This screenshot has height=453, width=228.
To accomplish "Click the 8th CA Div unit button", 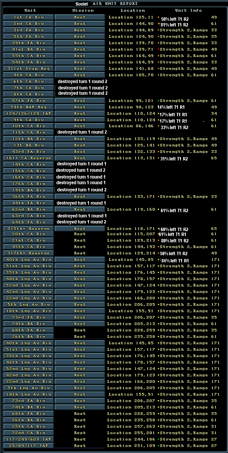I will 29,94.
